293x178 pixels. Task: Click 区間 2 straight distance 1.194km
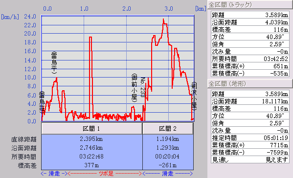(x=168, y=139)
